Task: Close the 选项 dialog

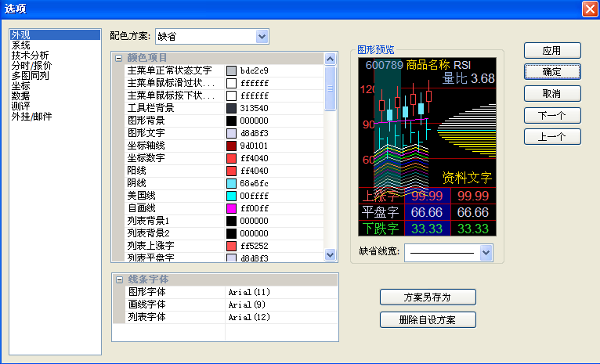Action: point(590,9)
